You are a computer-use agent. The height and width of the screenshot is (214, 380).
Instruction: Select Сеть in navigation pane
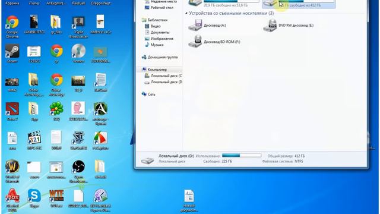coord(148,94)
